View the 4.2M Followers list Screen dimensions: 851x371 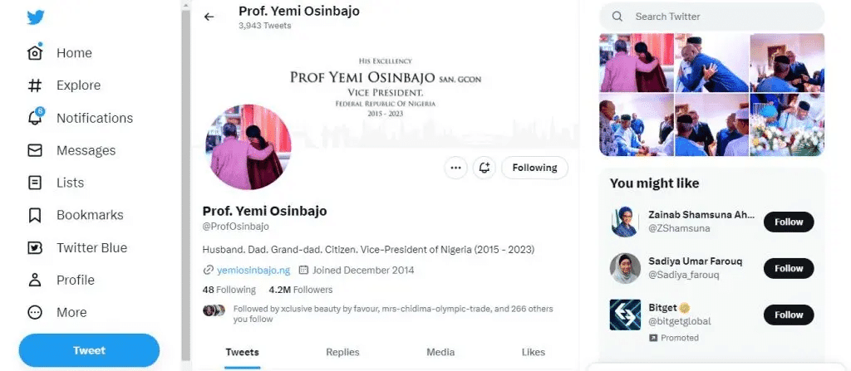tap(301, 290)
